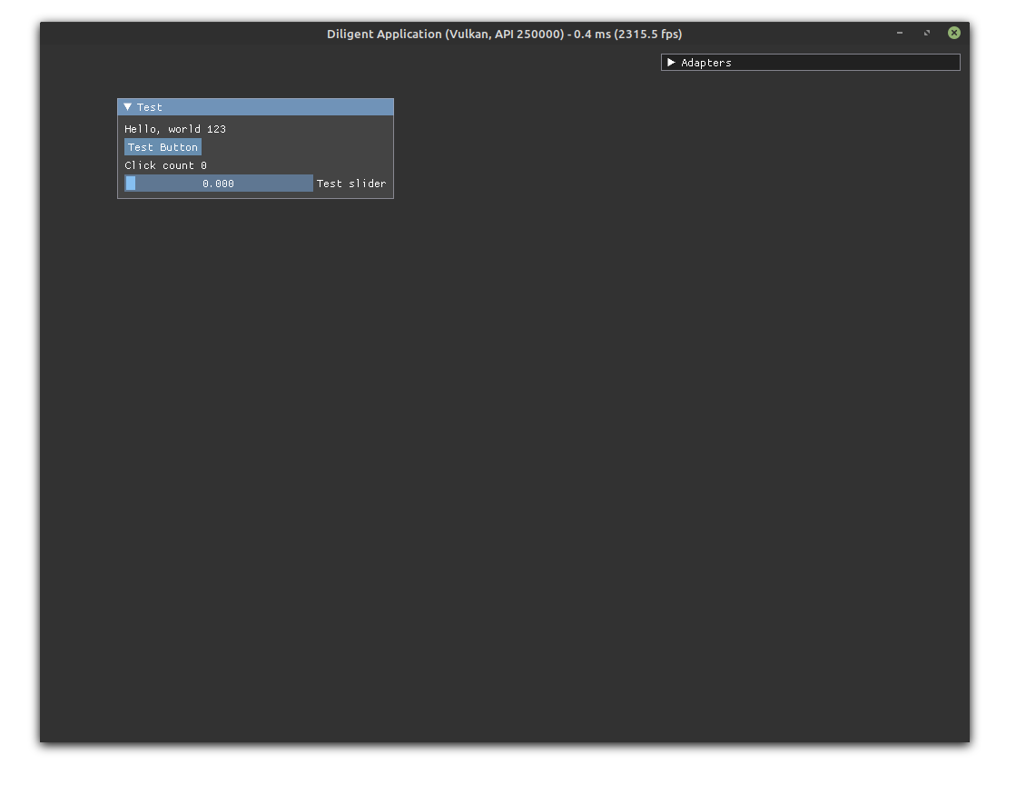Expand the Adapters panel arrow
Viewport: 1016px width, 785px height.
[x=671, y=62]
